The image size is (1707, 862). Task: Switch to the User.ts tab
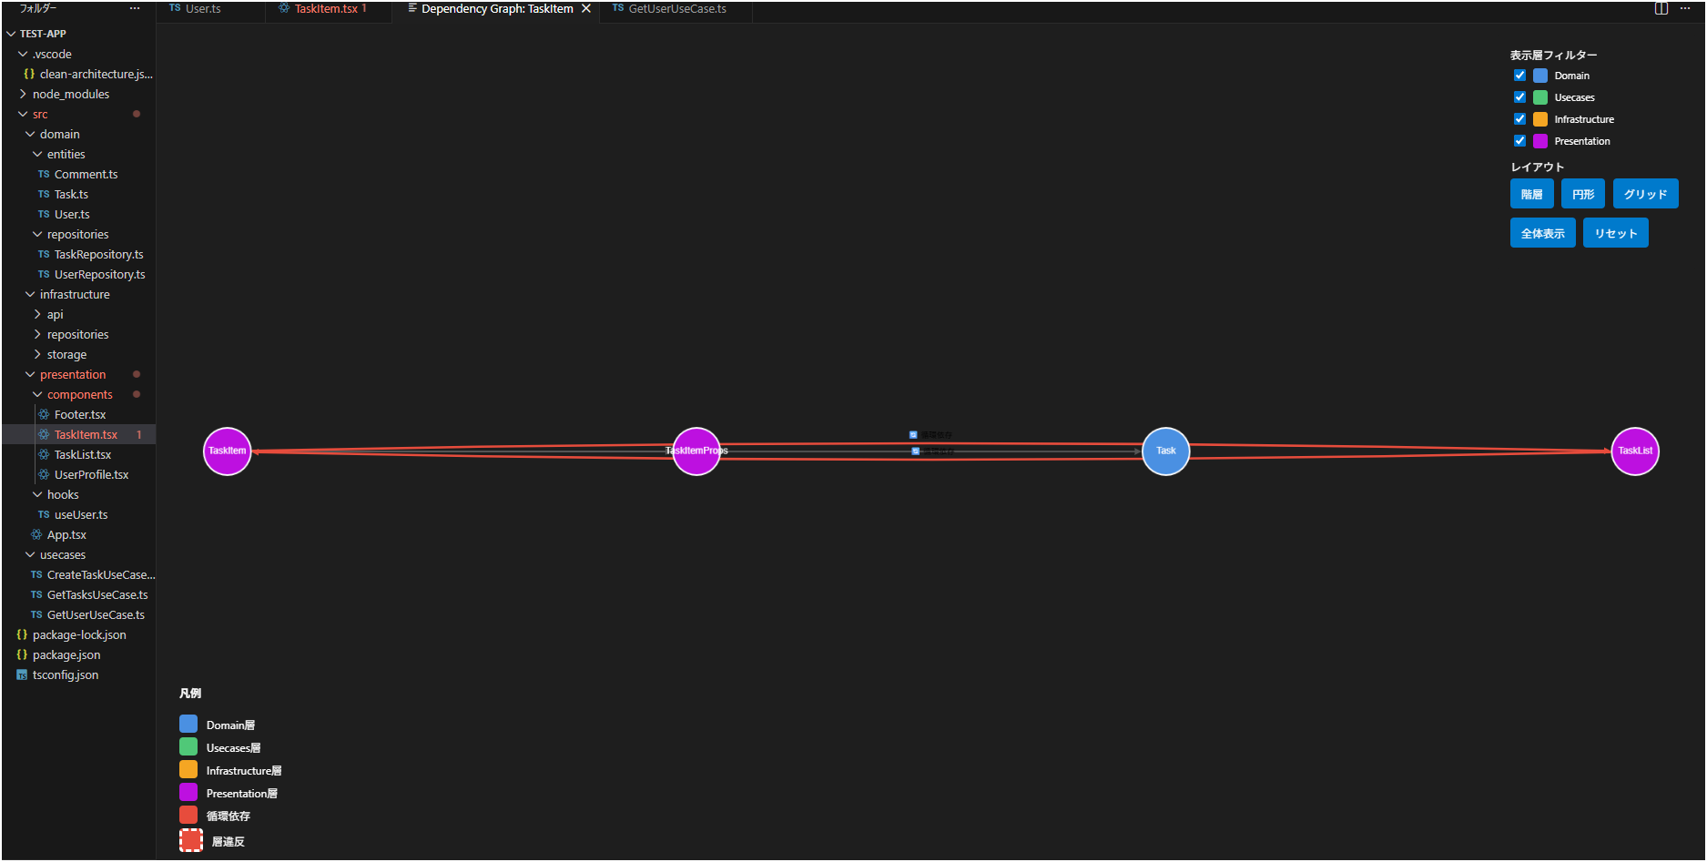click(211, 9)
